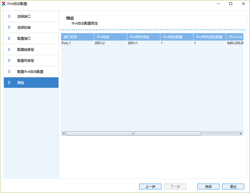Select the 2001::1 gateway cell
Screen dimensions: 250x193
pos(144,44)
